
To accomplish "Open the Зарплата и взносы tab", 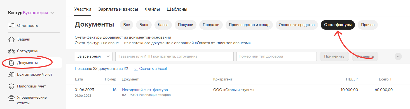I will [x=118, y=9].
